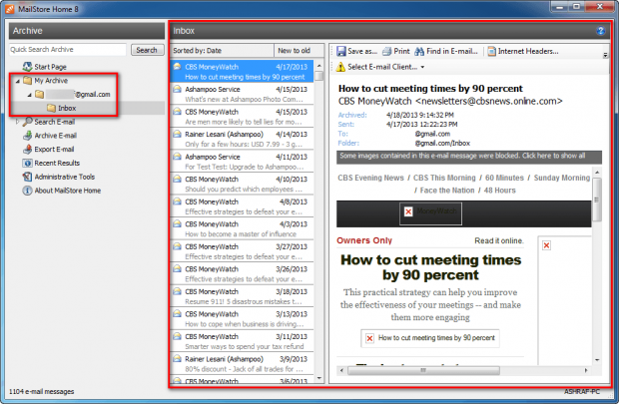619x404 pixels.
Task: Click the Archive E-mail icon
Action: pyautogui.click(x=27, y=136)
